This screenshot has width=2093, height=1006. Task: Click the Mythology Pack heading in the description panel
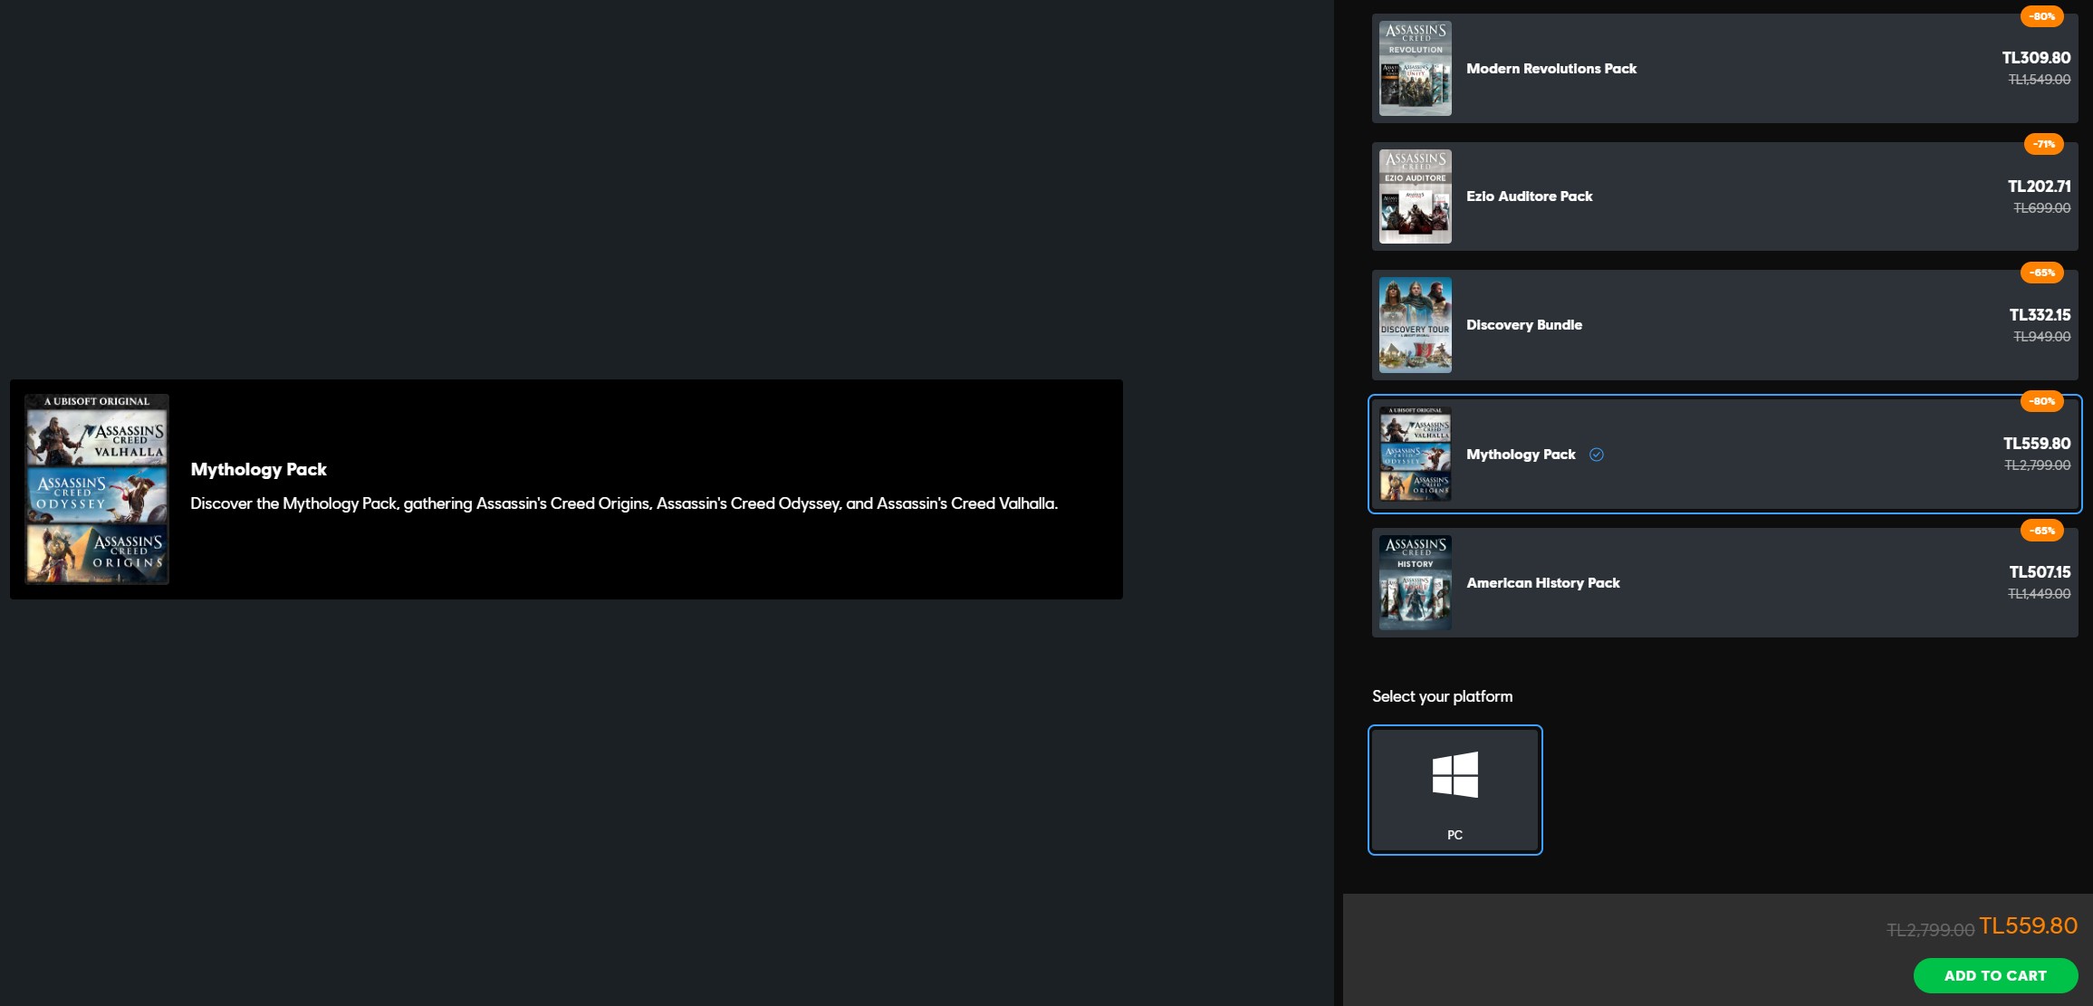coord(258,469)
